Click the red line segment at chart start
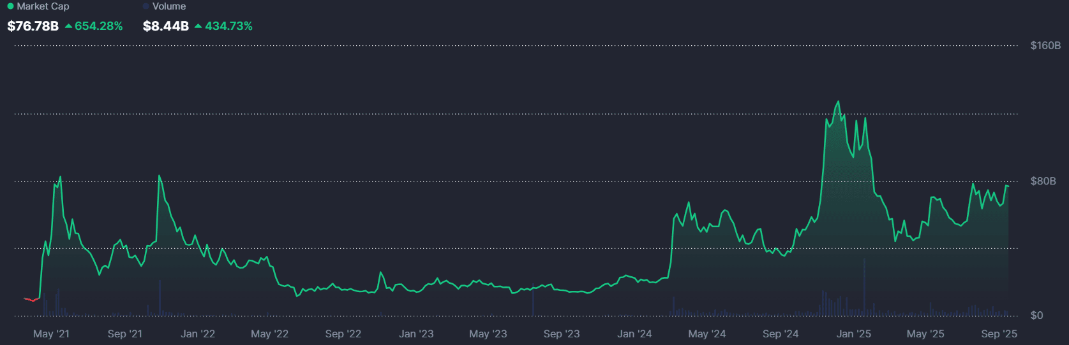This screenshot has width=1069, height=345. 31,299
